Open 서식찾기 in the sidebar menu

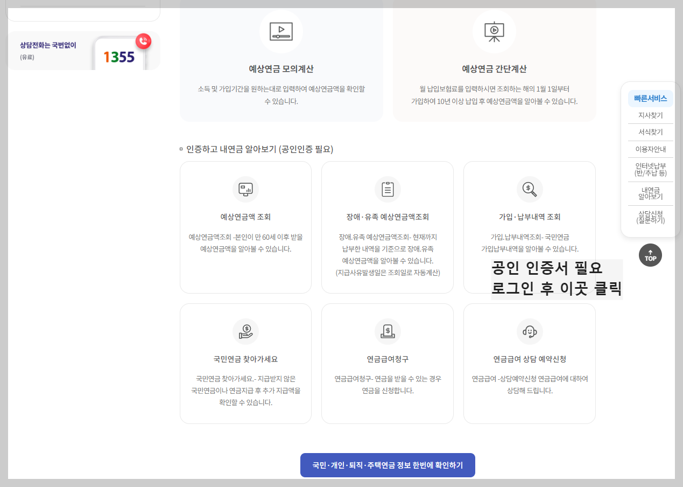[650, 132]
